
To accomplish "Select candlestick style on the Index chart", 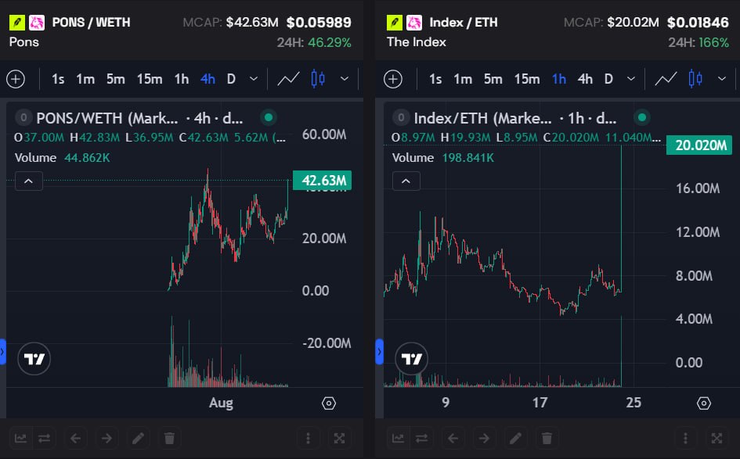I will [x=695, y=79].
